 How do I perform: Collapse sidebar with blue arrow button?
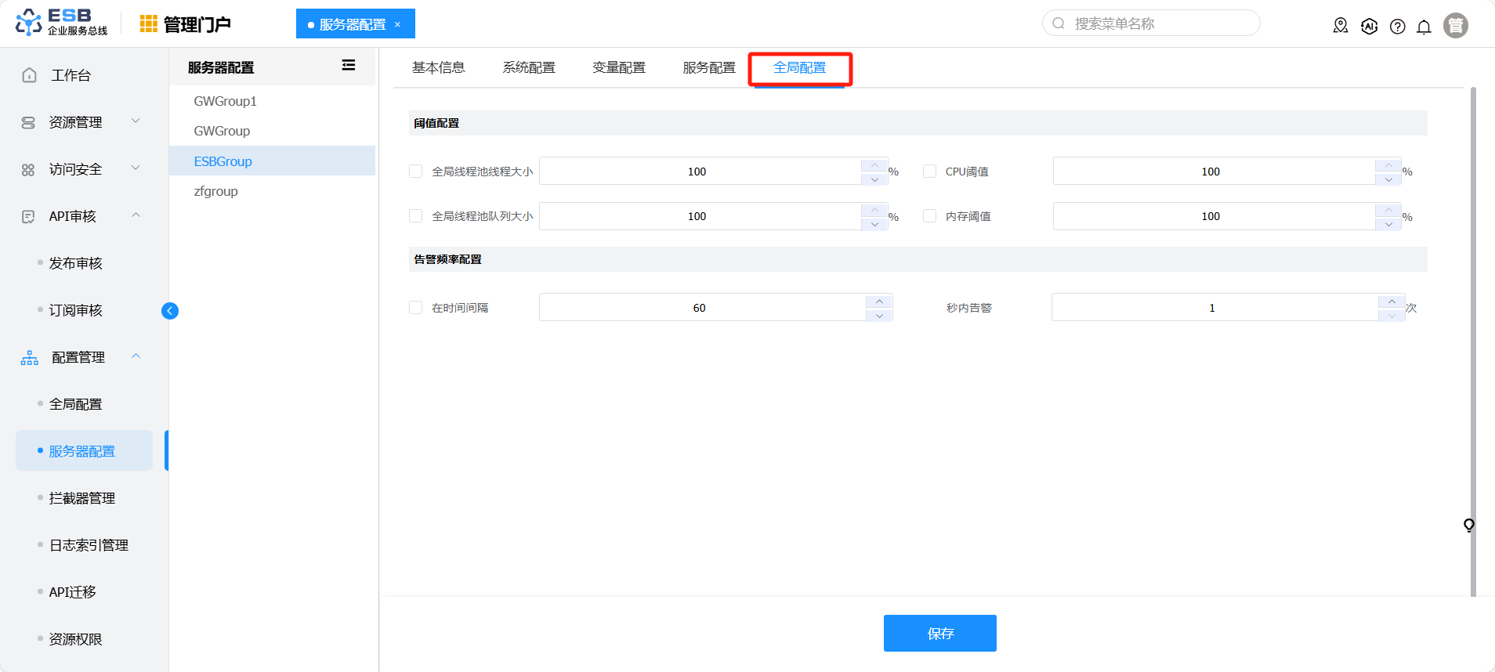170,311
